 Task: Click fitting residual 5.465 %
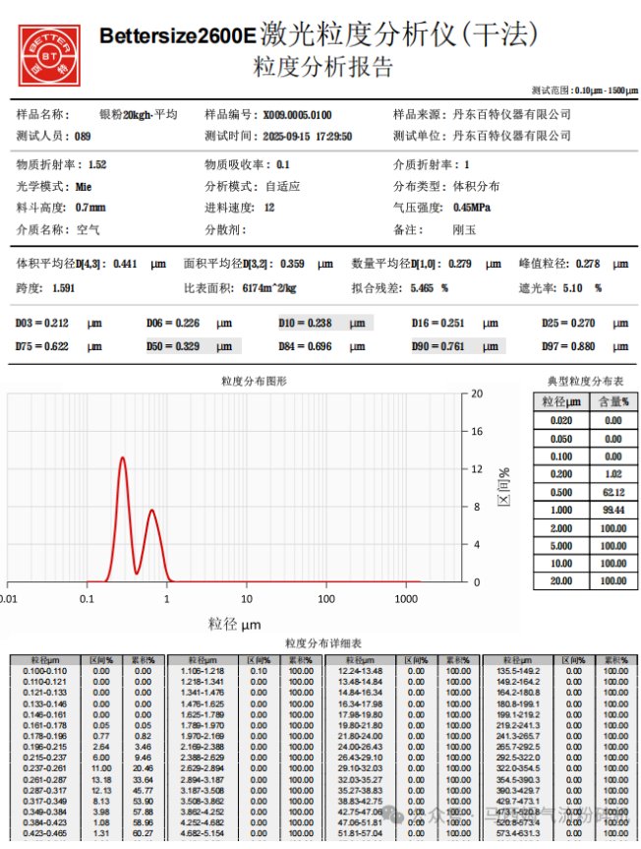pos(430,288)
